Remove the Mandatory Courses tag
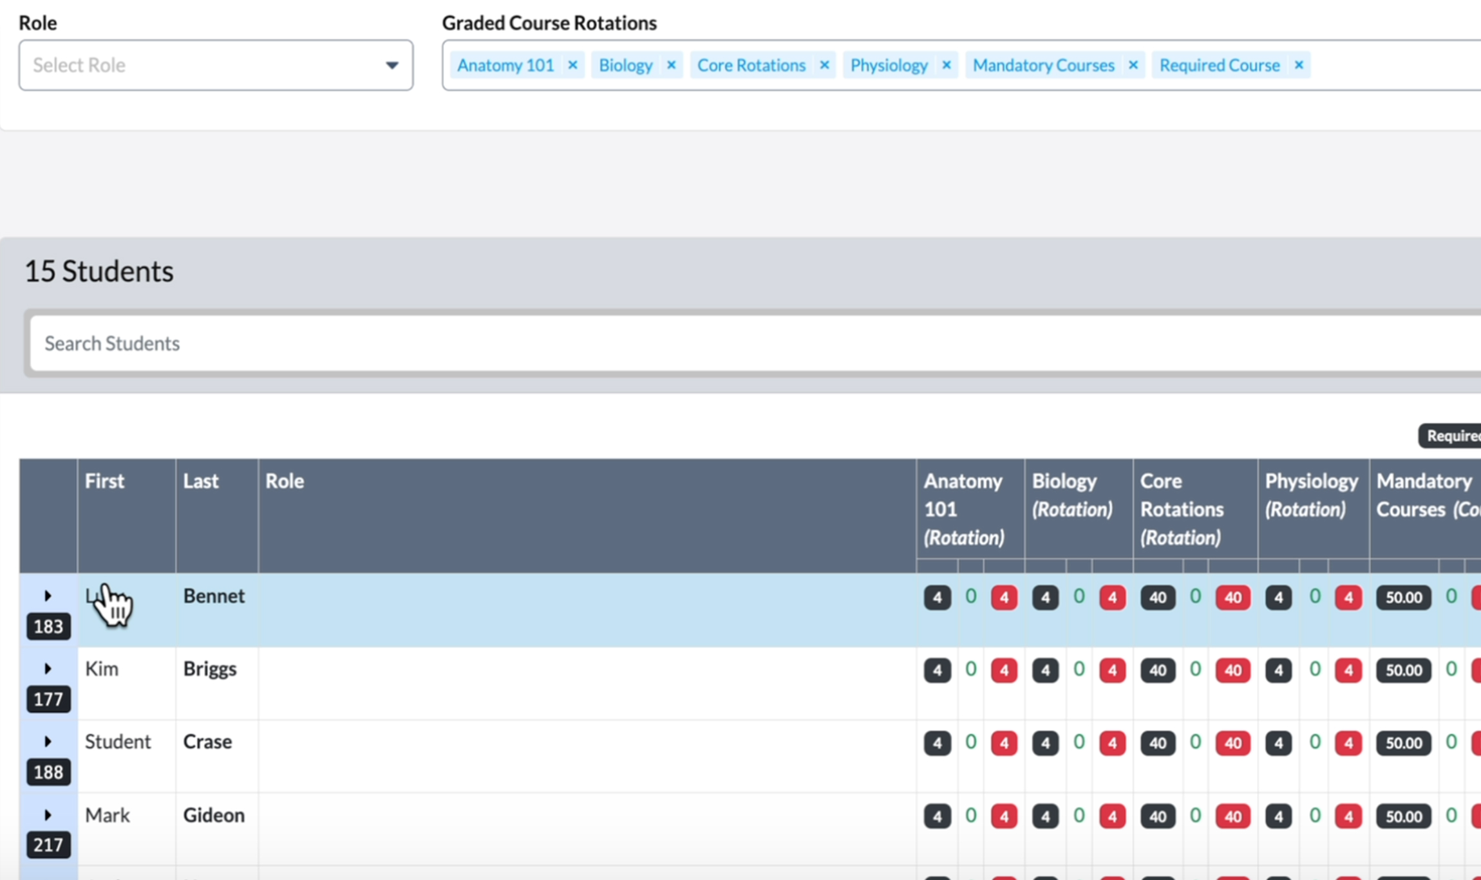The height and width of the screenshot is (880, 1481). [1133, 65]
